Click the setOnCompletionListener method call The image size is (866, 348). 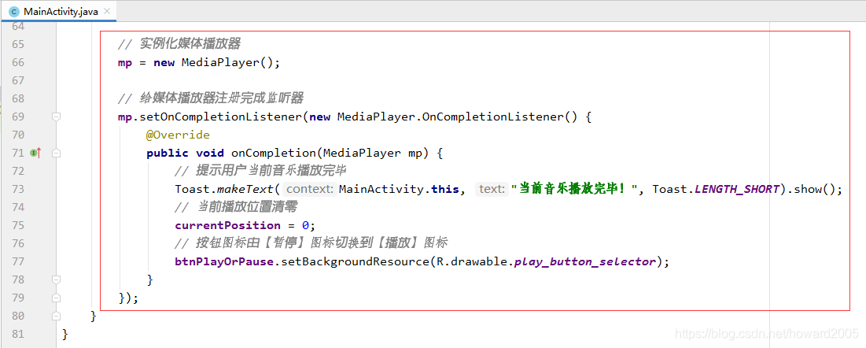(x=219, y=117)
